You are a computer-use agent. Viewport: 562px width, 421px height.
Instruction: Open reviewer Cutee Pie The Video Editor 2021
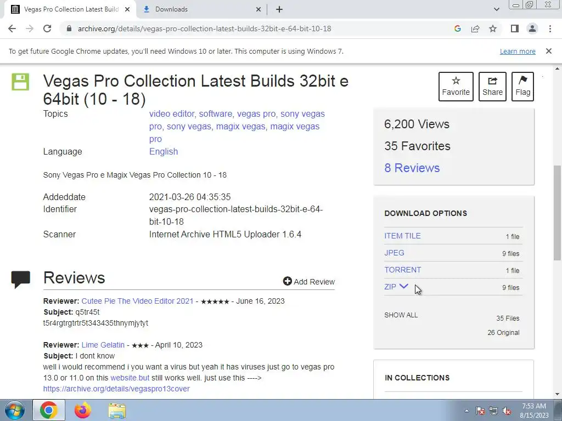137,301
